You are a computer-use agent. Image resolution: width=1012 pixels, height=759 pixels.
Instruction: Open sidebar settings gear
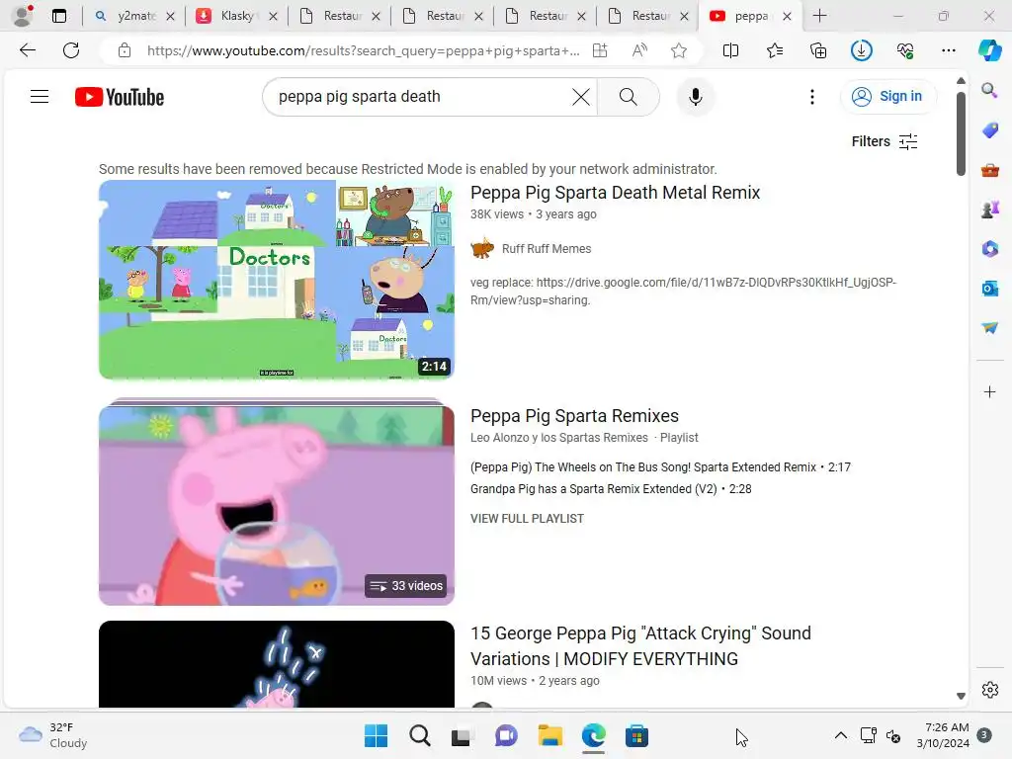point(989,690)
